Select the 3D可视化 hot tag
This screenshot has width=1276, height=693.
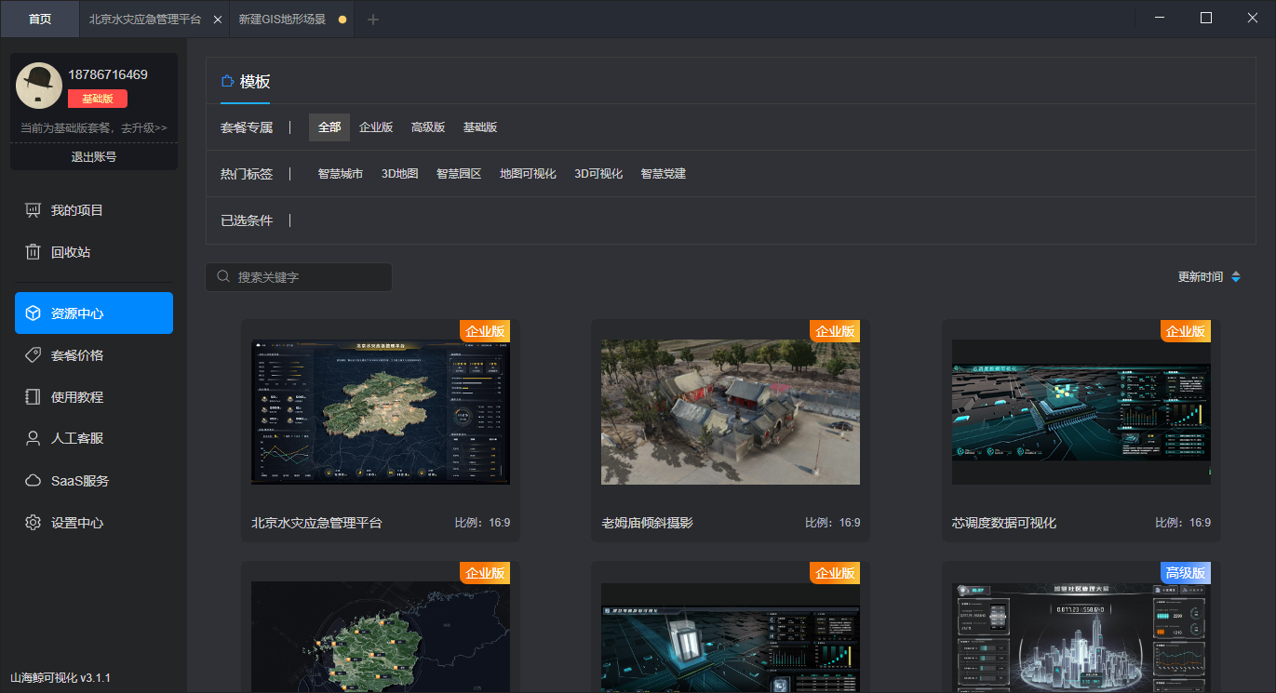pyautogui.click(x=598, y=174)
